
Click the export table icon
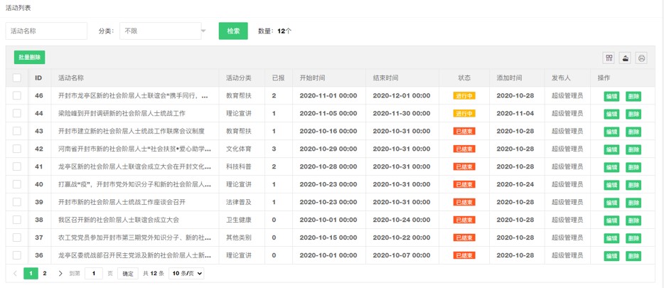(625, 58)
